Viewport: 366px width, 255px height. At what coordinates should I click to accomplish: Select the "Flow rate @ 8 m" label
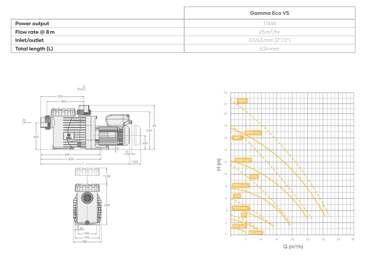[35, 32]
